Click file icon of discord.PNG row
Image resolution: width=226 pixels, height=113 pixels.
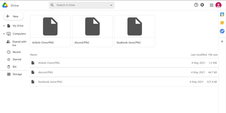click(x=33, y=72)
